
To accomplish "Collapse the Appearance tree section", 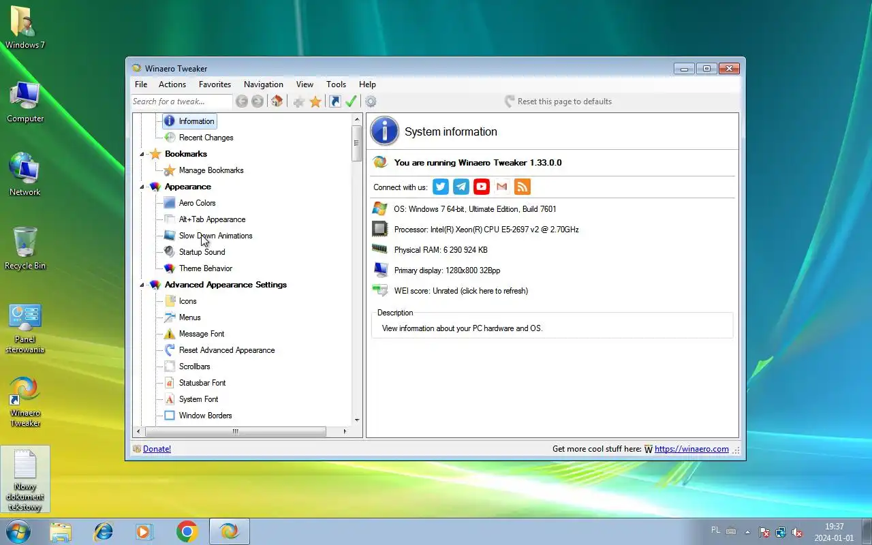I will pyautogui.click(x=142, y=187).
